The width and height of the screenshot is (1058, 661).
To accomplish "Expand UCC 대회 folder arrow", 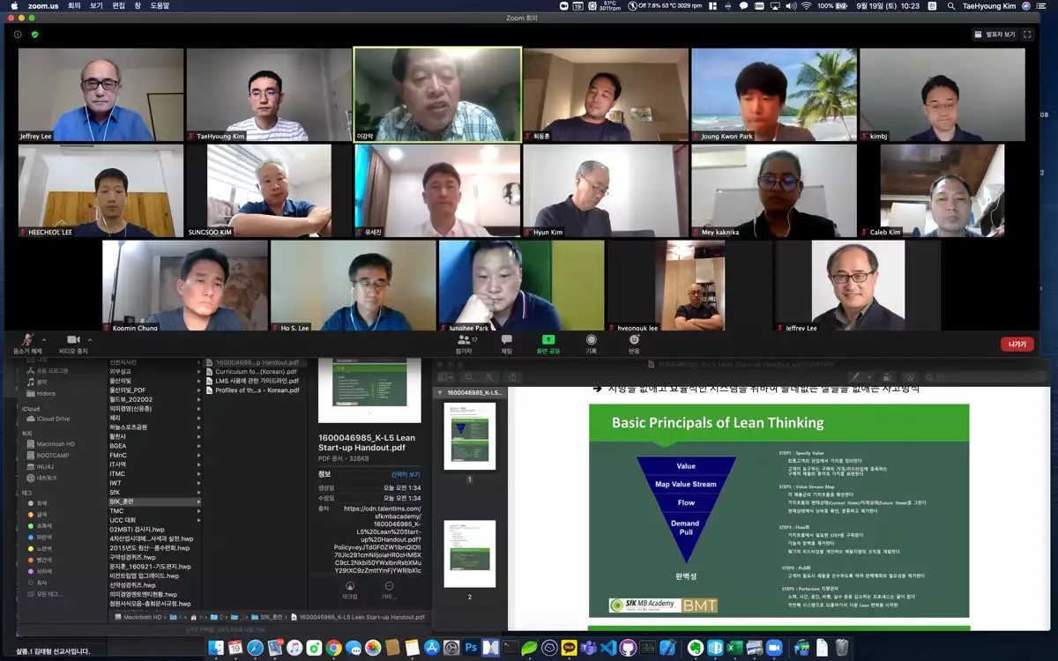I will point(198,520).
